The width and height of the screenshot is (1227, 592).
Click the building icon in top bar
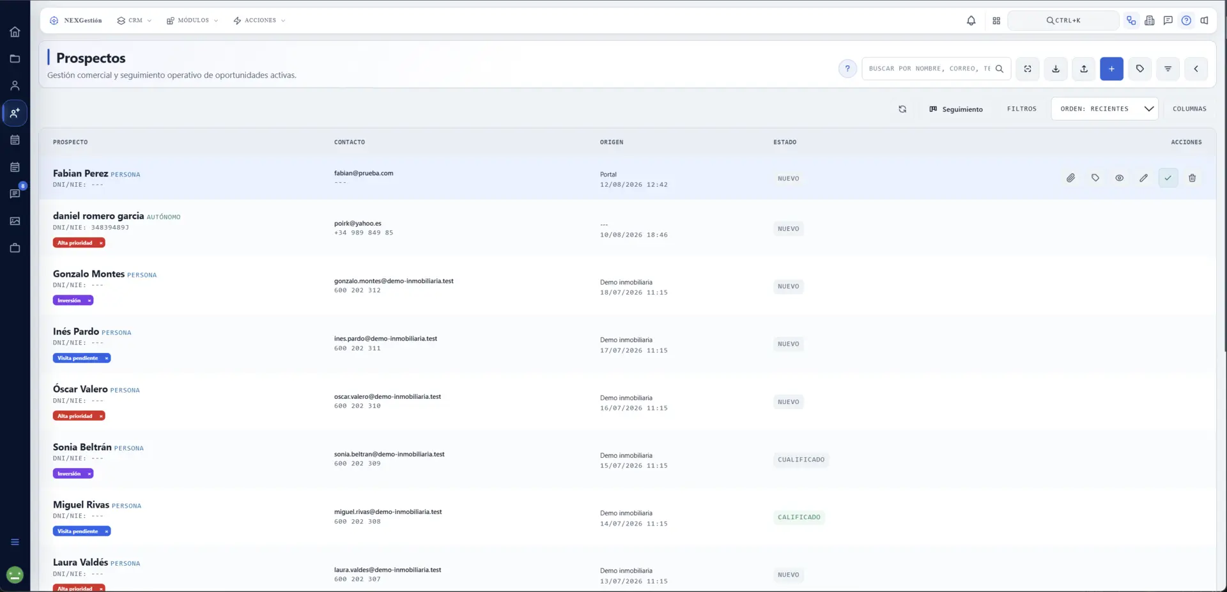(x=1150, y=20)
